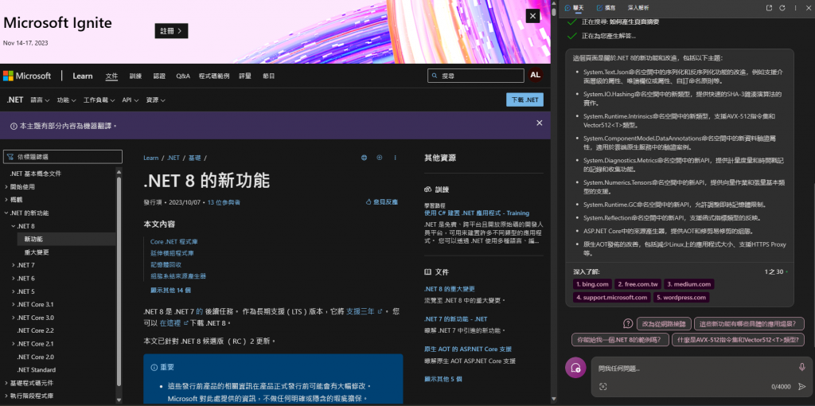This screenshot has width=815, height=406.
Task: Click the AL profile avatar
Action: coord(536,76)
